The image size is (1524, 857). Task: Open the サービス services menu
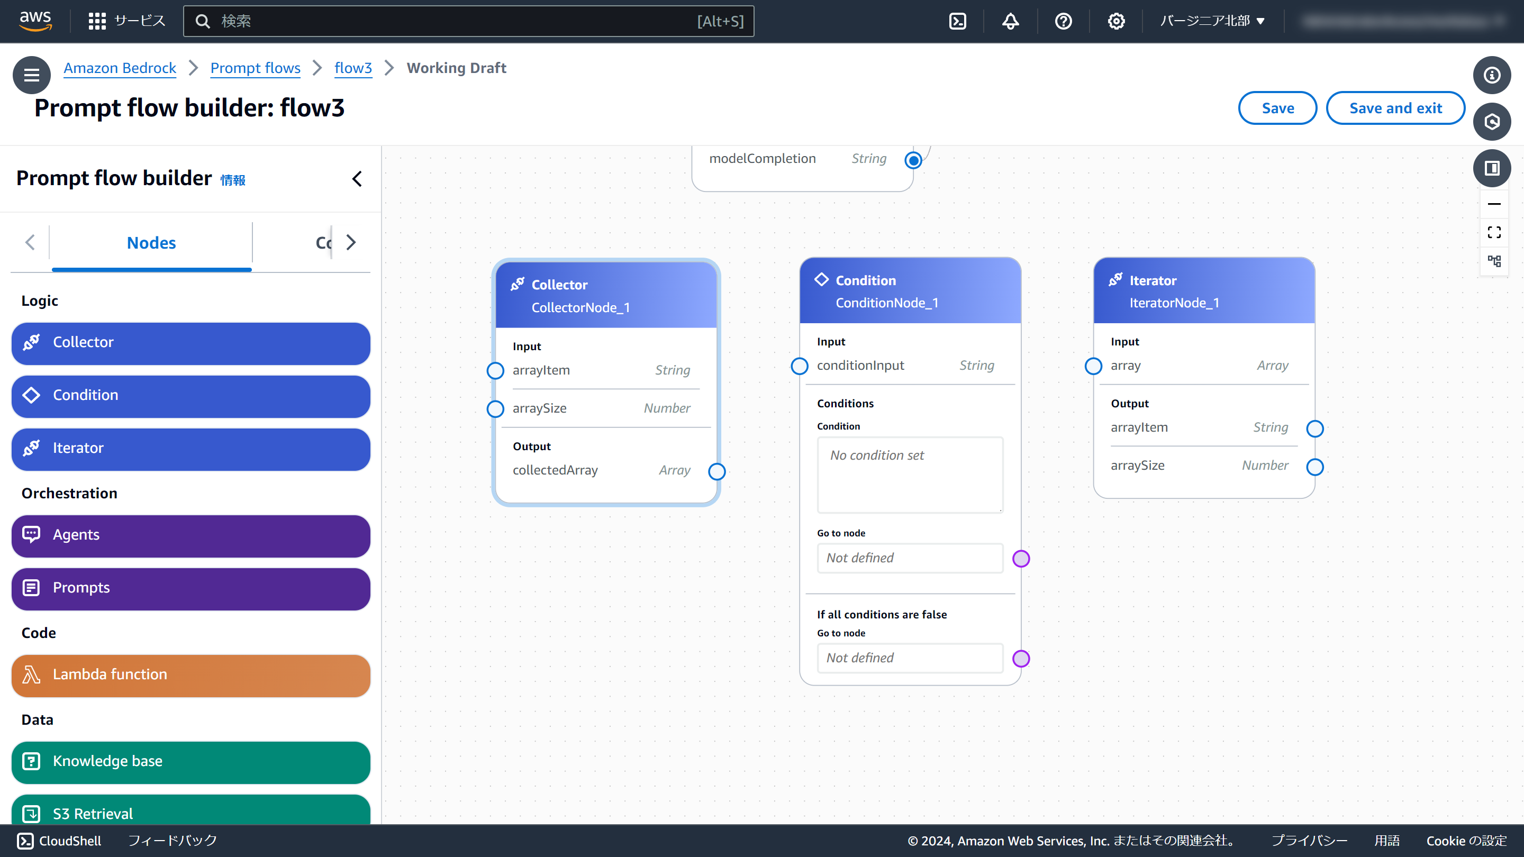pos(126,21)
